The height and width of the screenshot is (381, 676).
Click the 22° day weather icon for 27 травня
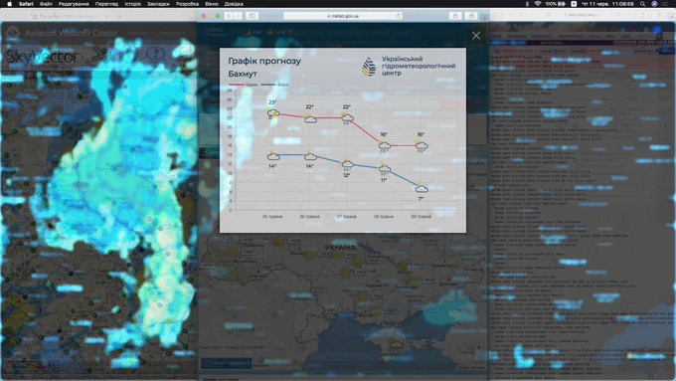click(347, 118)
